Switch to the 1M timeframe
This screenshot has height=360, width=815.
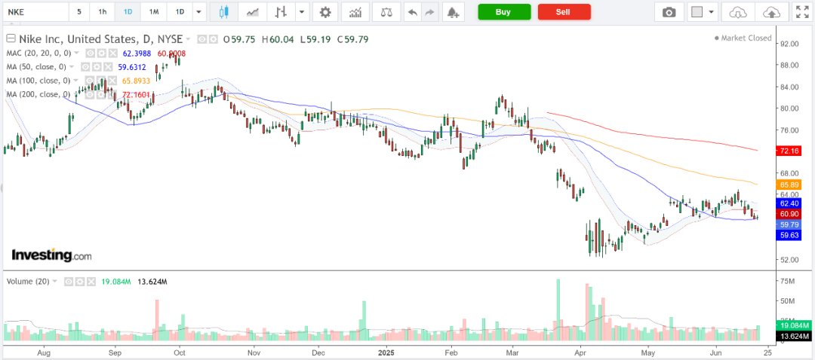tap(154, 12)
